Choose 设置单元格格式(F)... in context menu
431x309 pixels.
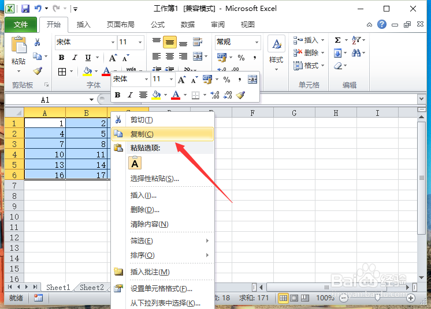pyautogui.click(x=162, y=288)
